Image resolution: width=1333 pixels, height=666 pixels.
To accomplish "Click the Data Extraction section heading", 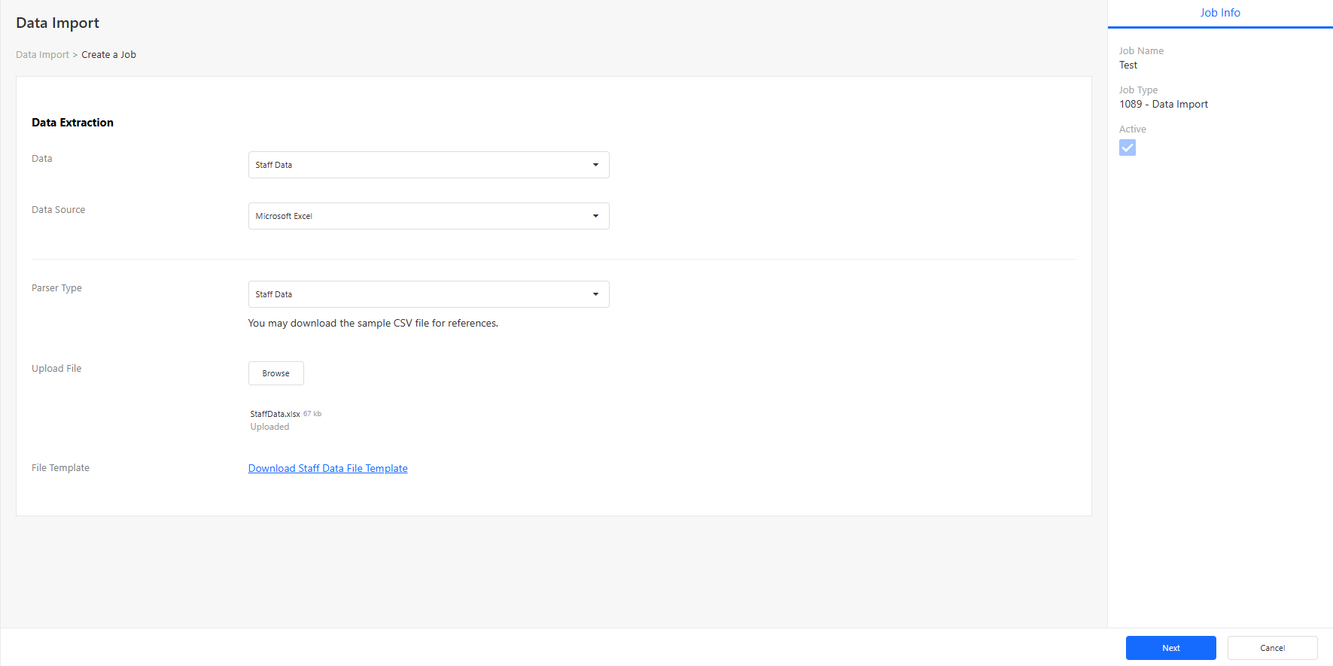I will 72,123.
